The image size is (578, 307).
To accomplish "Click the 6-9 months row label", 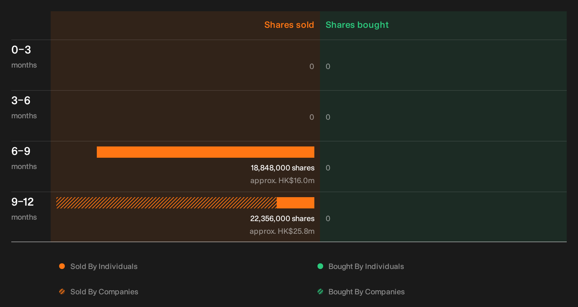I will point(24,158).
